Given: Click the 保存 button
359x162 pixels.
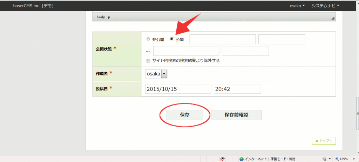Looking at the screenshot, I should coord(185,115).
